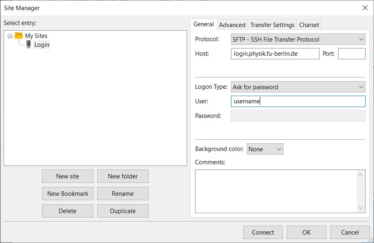The width and height of the screenshot is (374, 243).
Task: Collapse the My Sites tree node
Action: (10, 36)
